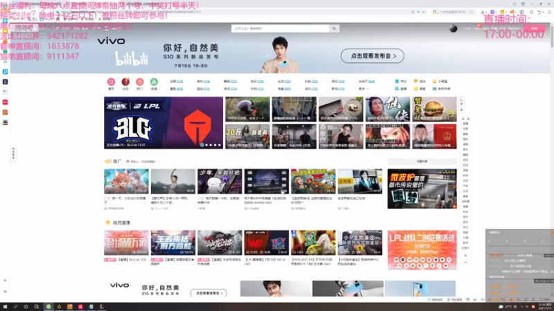Select the 番剧 category tab

(x=177, y=89)
